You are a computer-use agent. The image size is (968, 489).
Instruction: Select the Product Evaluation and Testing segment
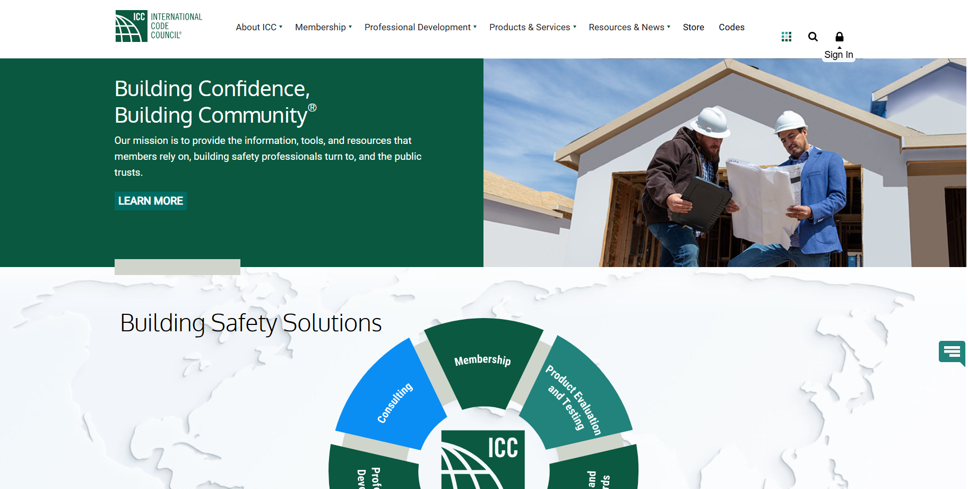coord(573,398)
